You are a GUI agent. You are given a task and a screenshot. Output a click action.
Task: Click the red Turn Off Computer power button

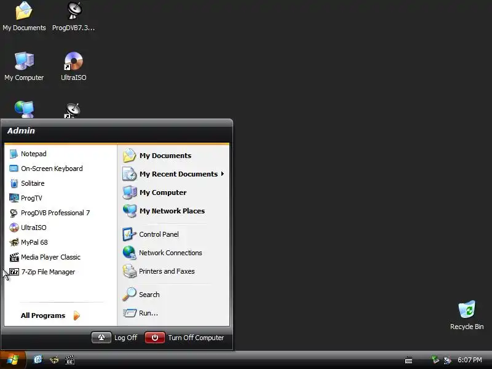click(x=155, y=338)
